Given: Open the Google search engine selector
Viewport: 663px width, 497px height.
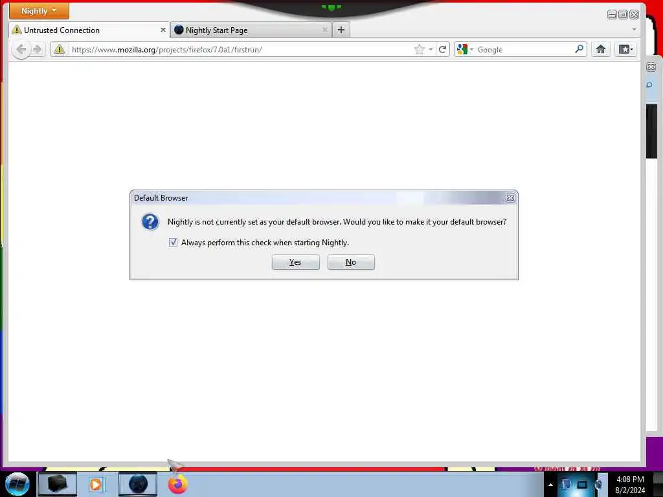Looking at the screenshot, I should click(465, 49).
